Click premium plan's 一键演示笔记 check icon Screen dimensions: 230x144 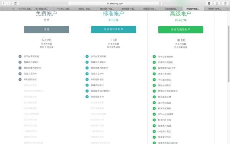[x=154, y=131]
